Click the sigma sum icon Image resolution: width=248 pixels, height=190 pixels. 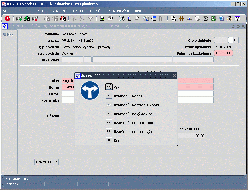coord(206,19)
